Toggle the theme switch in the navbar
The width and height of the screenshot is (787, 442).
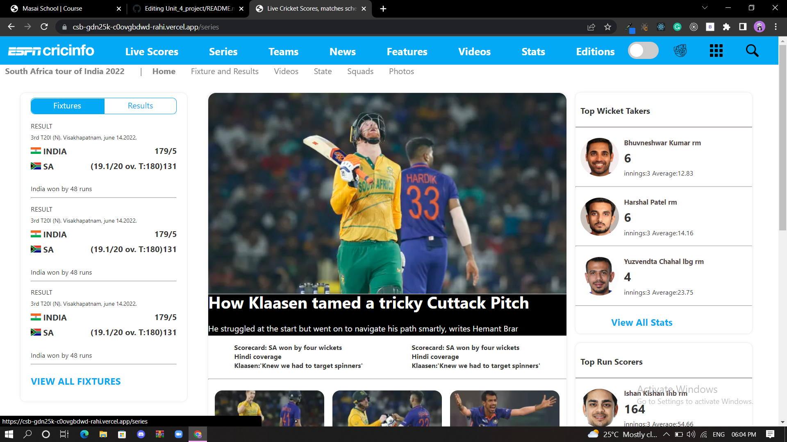[643, 50]
